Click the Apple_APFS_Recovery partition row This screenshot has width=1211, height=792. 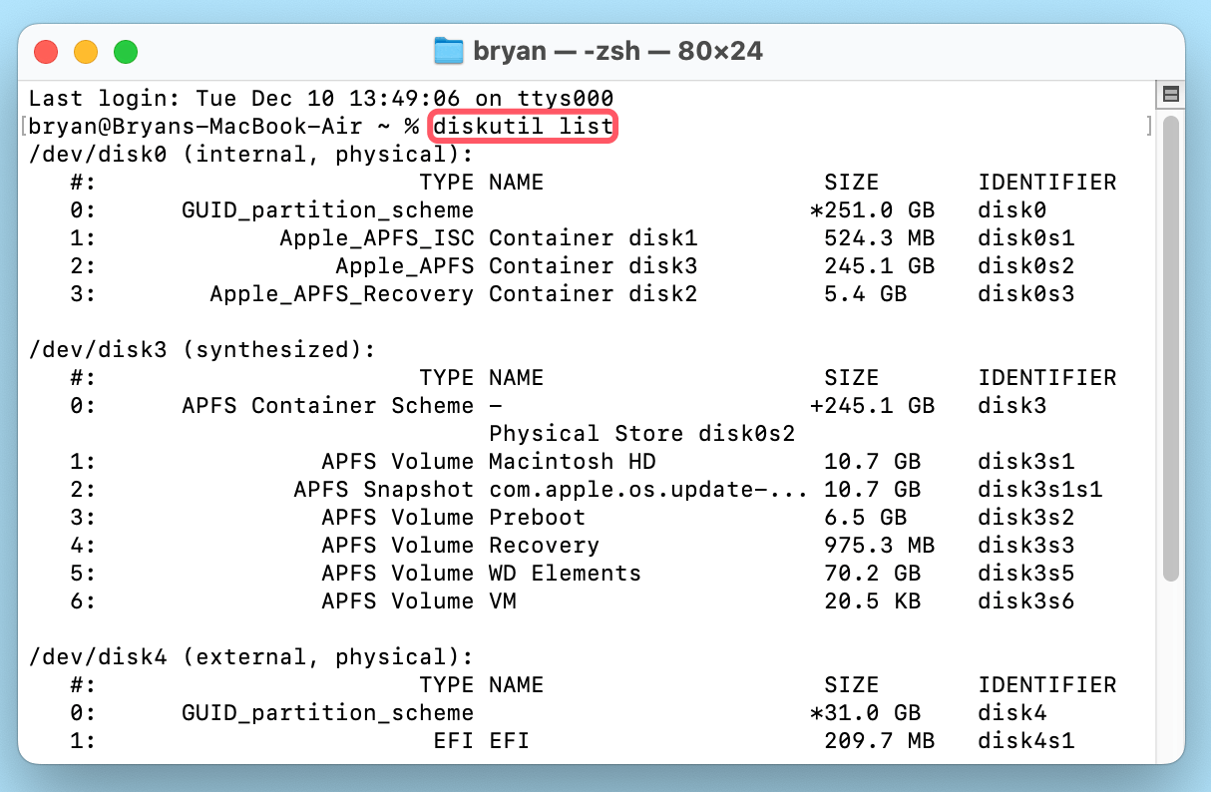tap(341, 293)
